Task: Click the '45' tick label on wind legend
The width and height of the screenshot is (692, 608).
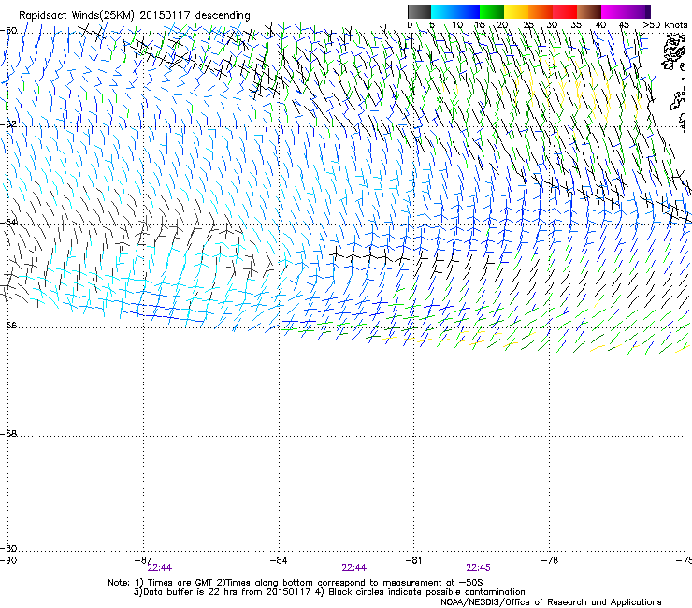Action: [x=624, y=25]
